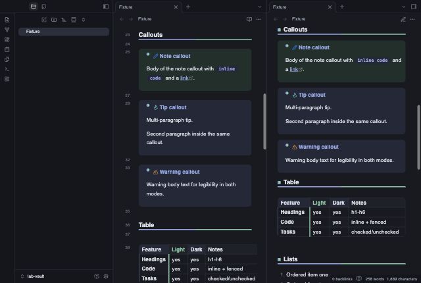Open the middle pane tab list dropdown
Screen dimensions: 421x283
pyautogui.click(x=259, y=7)
